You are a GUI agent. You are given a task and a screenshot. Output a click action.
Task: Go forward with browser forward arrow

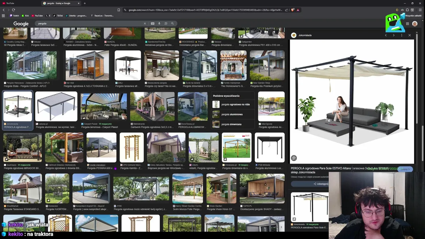[8, 10]
